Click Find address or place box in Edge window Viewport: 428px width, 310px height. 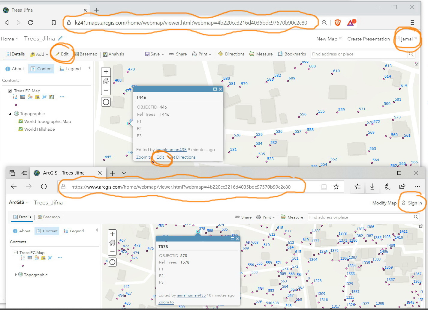(x=360, y=217)
